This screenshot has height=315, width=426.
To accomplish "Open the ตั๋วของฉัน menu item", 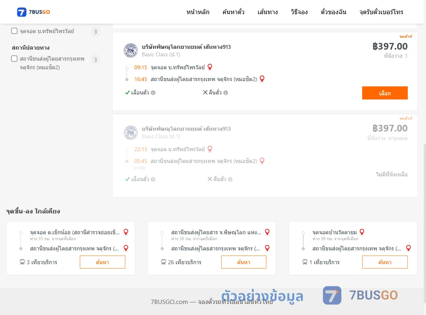I will 333,12.
